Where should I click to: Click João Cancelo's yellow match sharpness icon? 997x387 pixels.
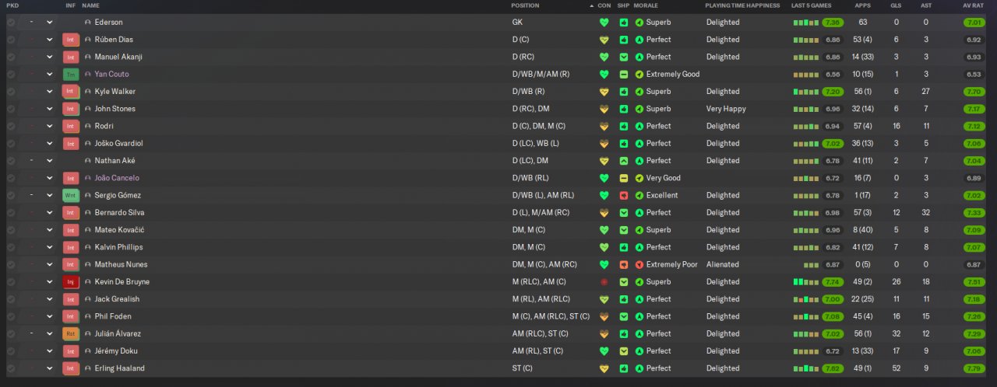(x=623, y=178)
